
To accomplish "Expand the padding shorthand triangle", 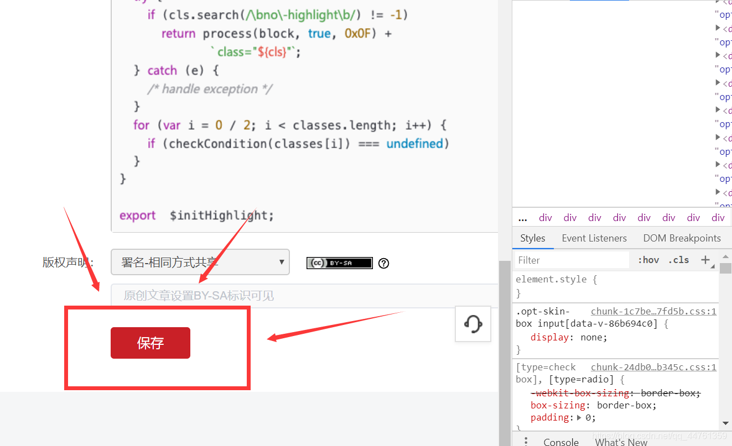I will click(579, 418).
